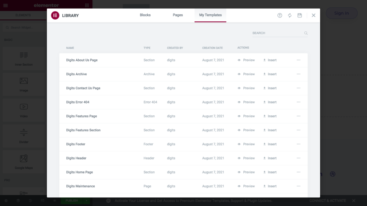The height and width of the screenshot is (206, 367).
Task: Insert the Digits Maintenance template
Action: 270,186
